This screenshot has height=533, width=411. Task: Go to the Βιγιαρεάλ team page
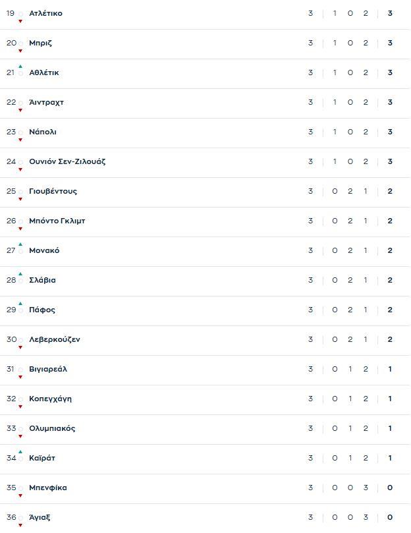tap(48, 369)
